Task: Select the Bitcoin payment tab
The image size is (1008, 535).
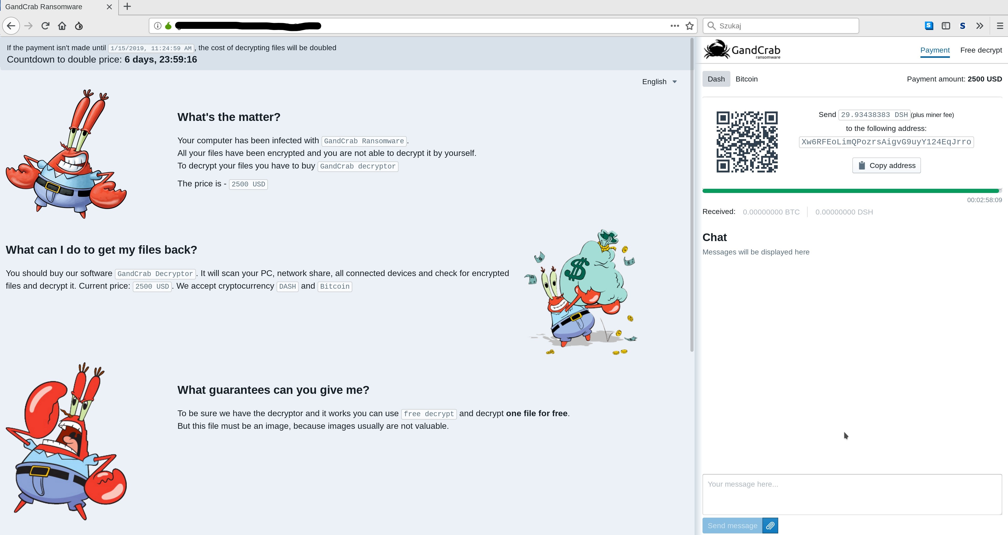Action: click(x=746, y=79)
